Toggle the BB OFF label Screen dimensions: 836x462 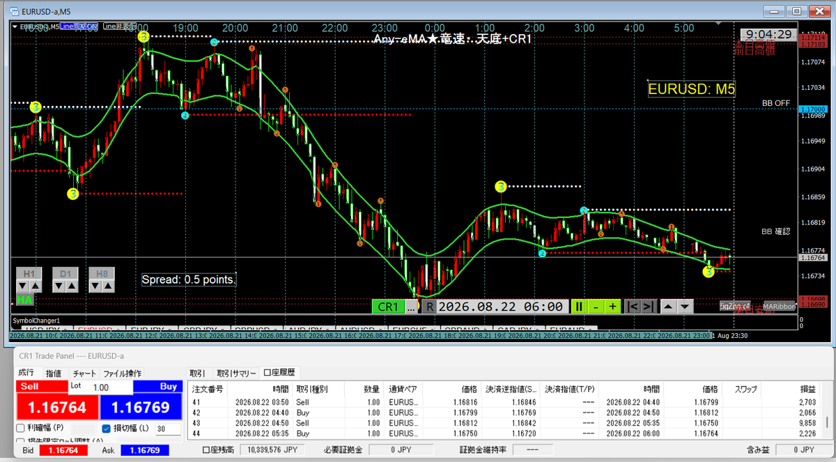click(775, 103)
